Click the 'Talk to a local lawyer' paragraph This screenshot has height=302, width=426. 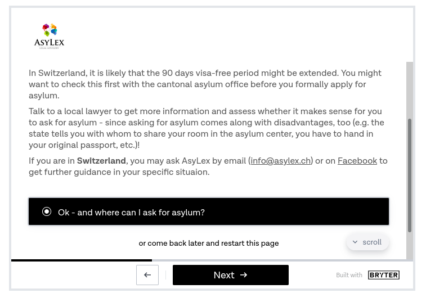tap(207, 128)
